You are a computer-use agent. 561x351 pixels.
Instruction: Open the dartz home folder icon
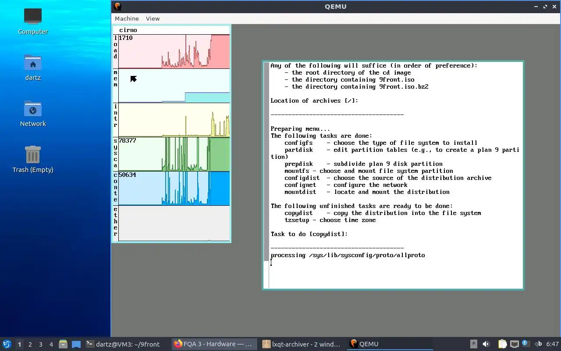pos(33,67)
